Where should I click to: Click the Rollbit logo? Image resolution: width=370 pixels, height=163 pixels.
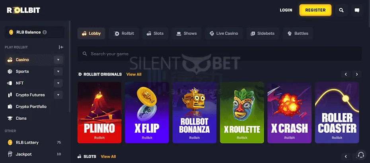tap(23, 10)
